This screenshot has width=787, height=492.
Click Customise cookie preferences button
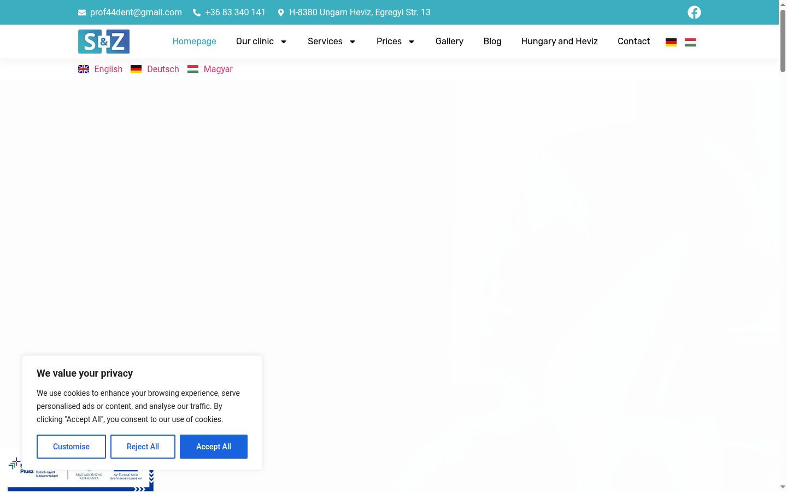click(71, 447)
